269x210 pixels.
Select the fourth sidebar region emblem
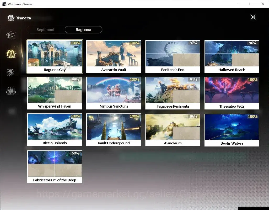click(x=11, y=91)
